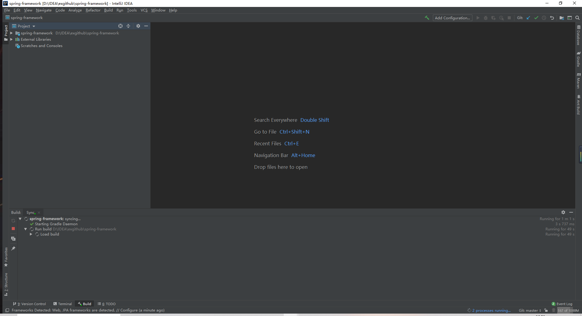582x316 pixels.
Task: Open Event Log
Action: pyautogui.click(x=562, y=304)
